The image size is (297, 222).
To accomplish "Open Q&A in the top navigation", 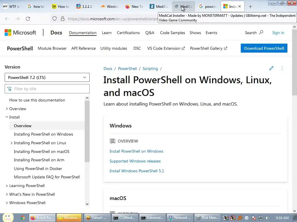I will click(x=150, y=33).
